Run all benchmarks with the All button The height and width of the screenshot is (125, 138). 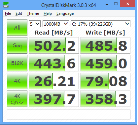click(17, 28)
